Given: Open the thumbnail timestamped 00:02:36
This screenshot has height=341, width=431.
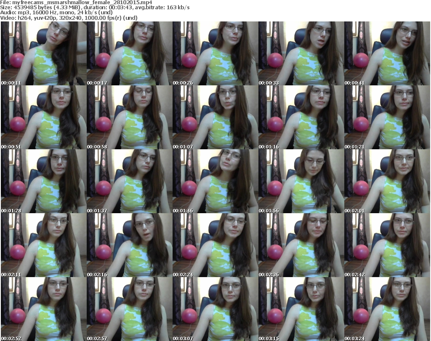Looking at the screenshot, I should [301, 245].
